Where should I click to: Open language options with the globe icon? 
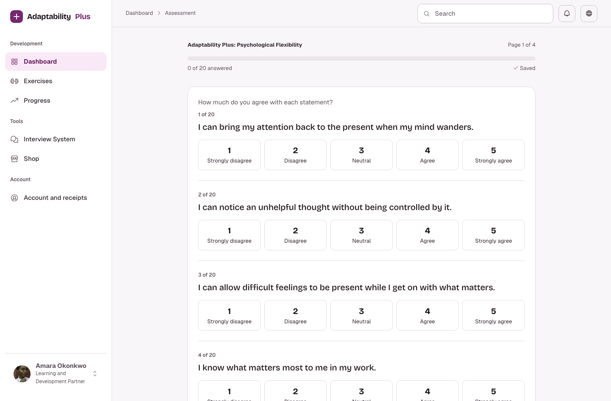589,14
